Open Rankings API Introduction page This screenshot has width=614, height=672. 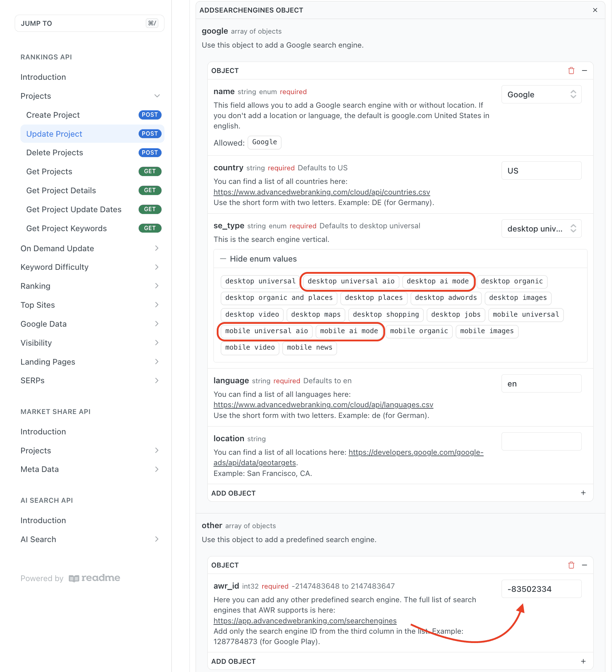(x=43, y=77)
